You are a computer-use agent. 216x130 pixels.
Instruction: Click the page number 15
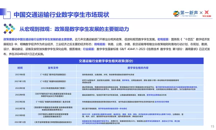(x=212, y=126)
